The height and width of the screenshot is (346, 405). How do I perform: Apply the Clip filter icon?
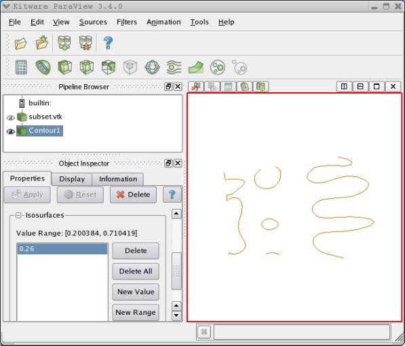(64, 67)
